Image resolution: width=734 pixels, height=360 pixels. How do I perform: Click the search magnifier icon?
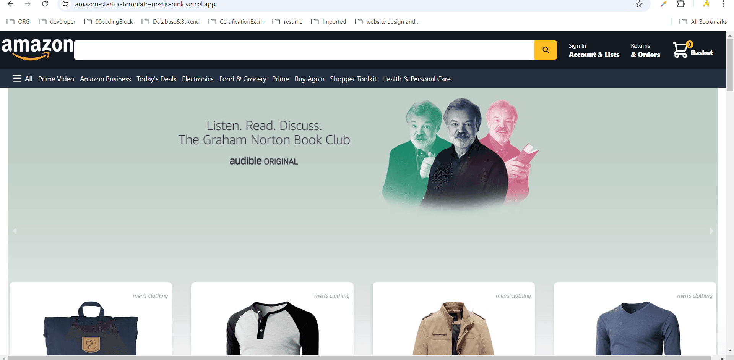546,50
